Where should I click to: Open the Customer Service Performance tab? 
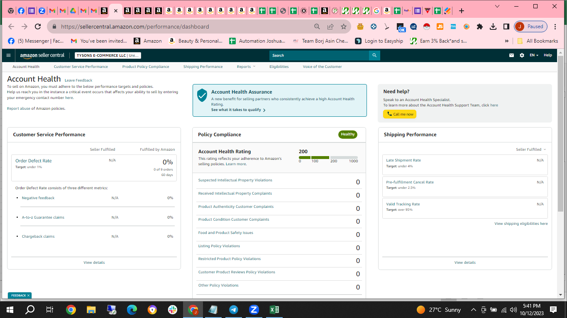coord(81,67)
